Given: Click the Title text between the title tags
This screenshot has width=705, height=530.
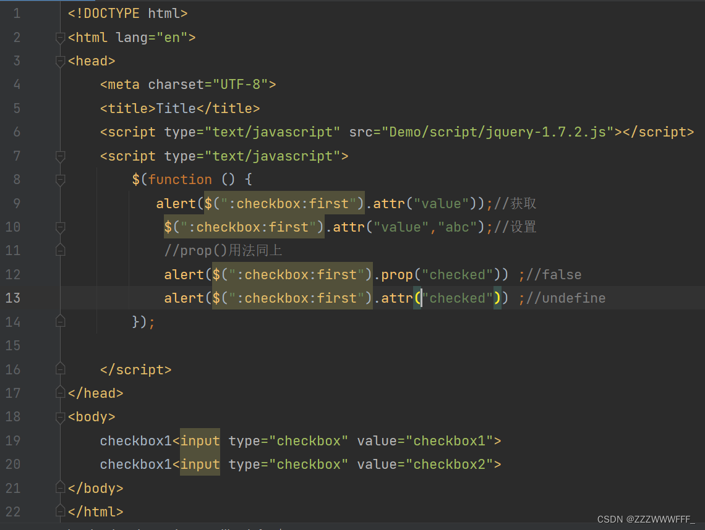Looking at the screenshot, I should pyautogui.click(x=177, y=107).
